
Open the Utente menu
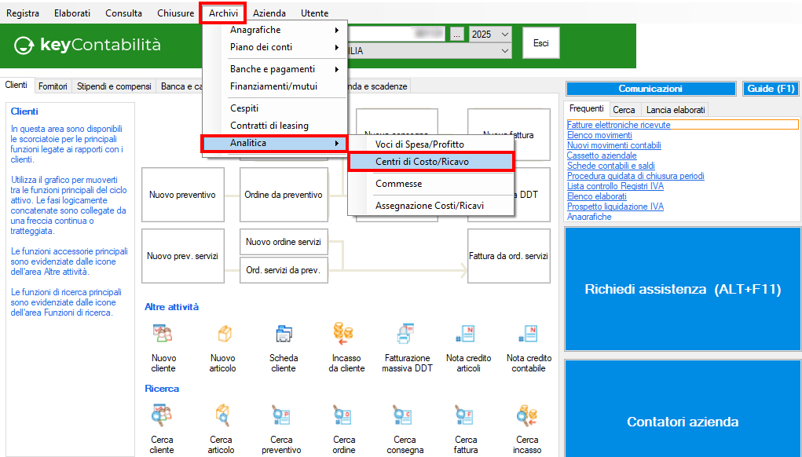click(314, 13)
